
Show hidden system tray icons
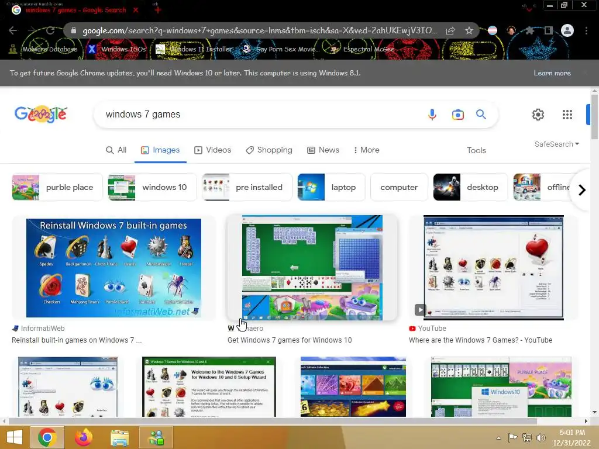click(x=498, y=438)
